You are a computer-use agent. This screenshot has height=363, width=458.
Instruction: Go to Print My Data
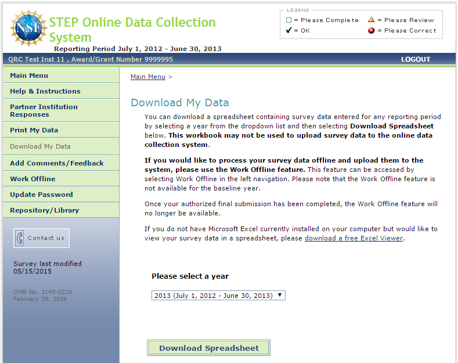coord(34,130)
